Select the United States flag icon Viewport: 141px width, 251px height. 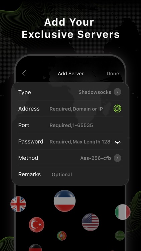click(91, 222)
